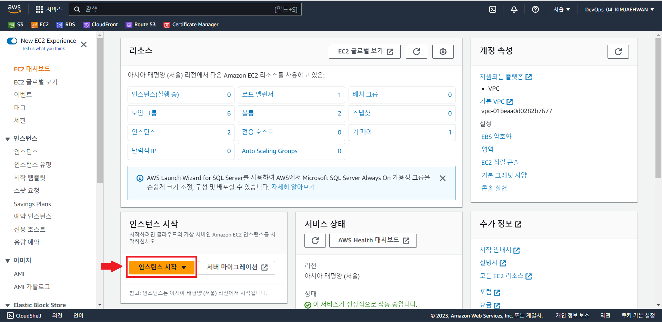Refresh the 서비스 상태 panel
Viewport: 662px width, 322px height.
[x=315, y=241]
